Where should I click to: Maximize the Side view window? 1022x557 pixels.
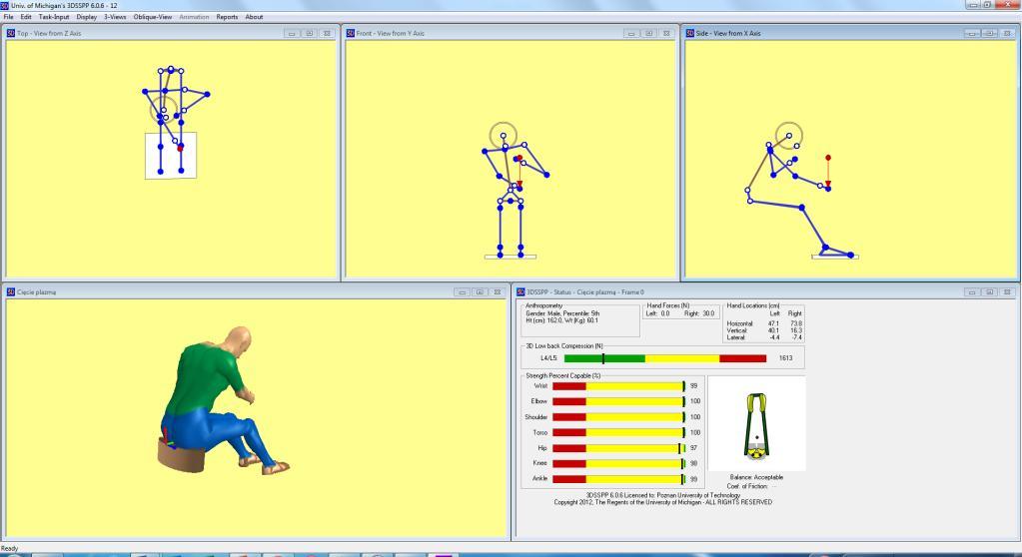tap(989, 33)
